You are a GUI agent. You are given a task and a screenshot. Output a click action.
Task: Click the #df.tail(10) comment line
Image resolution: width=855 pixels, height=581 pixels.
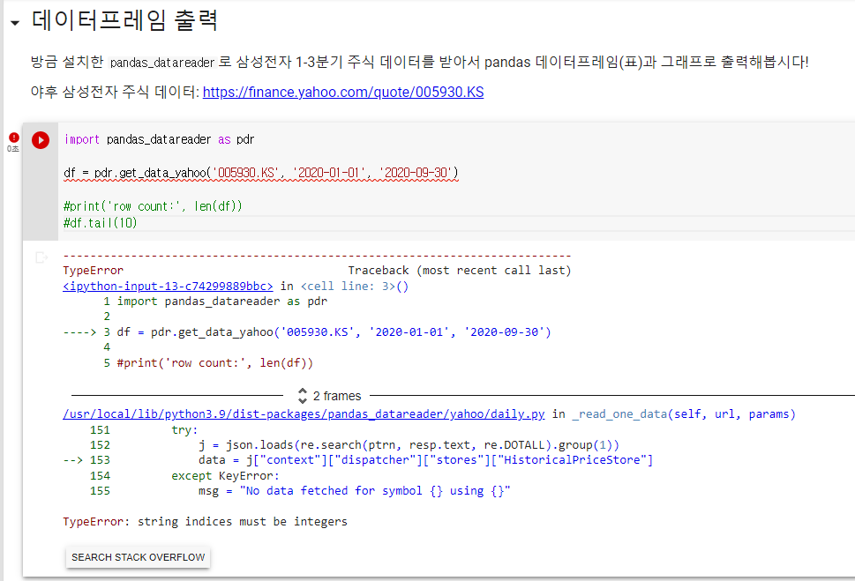(x=101, y=222)
